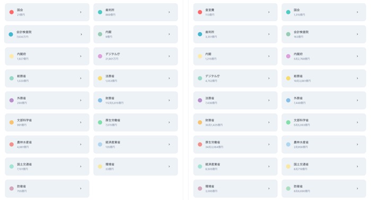
Task: Open the arrow on 厚生労働省 34兆3,064億円
Action: point(269,145)
